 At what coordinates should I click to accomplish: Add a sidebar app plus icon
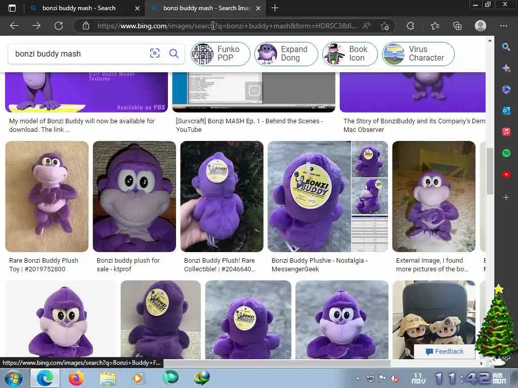tap(506, 198)
